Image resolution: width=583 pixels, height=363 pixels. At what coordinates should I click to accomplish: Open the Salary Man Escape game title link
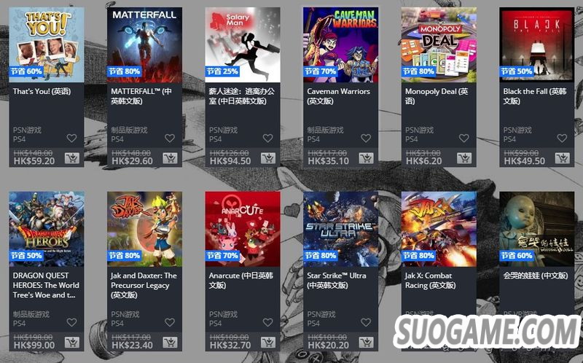(242, 96)
